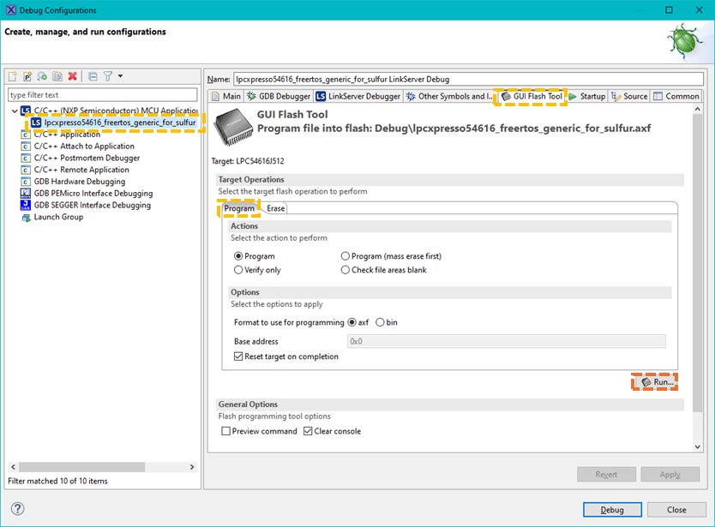This screenshot has height=527, width=715.
Task: Click the New prototype configuration icon
Action: 27,77
